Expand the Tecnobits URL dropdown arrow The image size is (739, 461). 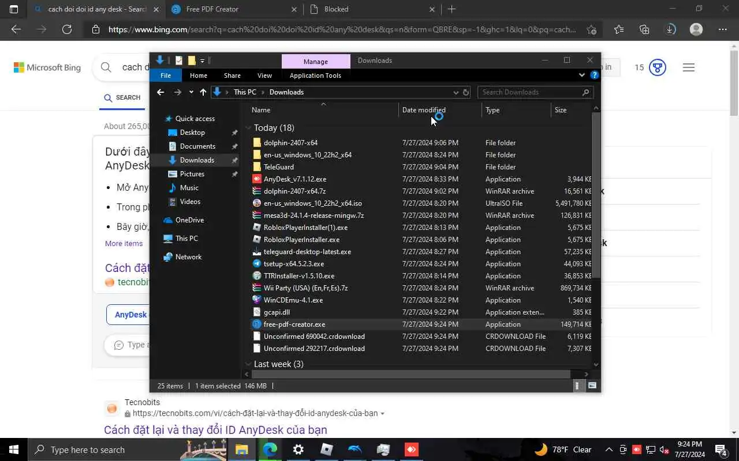pyautogui.click(x=382, y=414)
